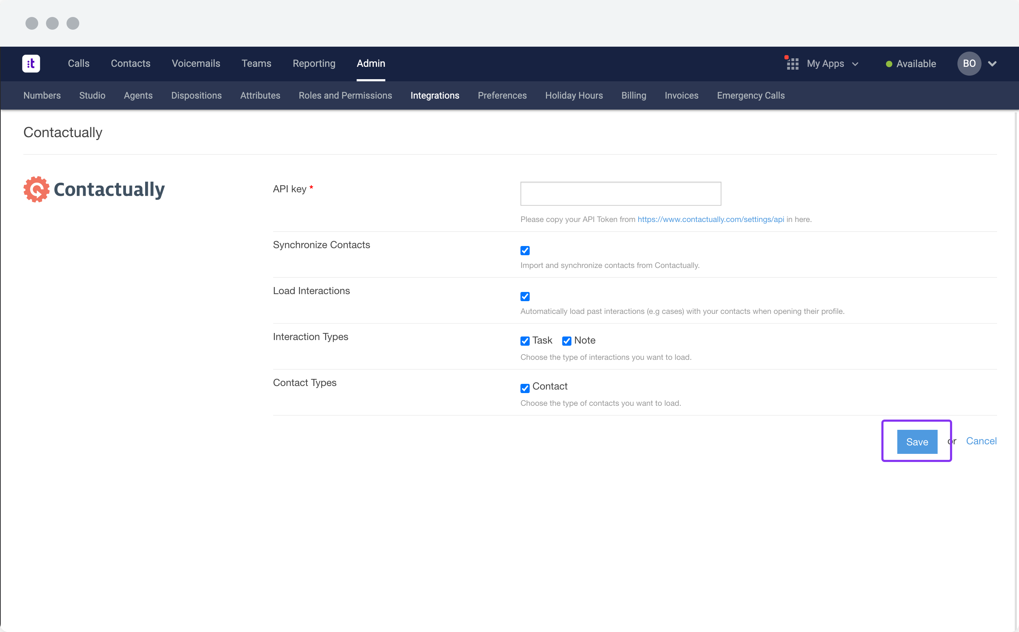Click the 'Interaction Types' label
This screenshot has width=1019, height=632.
click(x=310, y=337)
